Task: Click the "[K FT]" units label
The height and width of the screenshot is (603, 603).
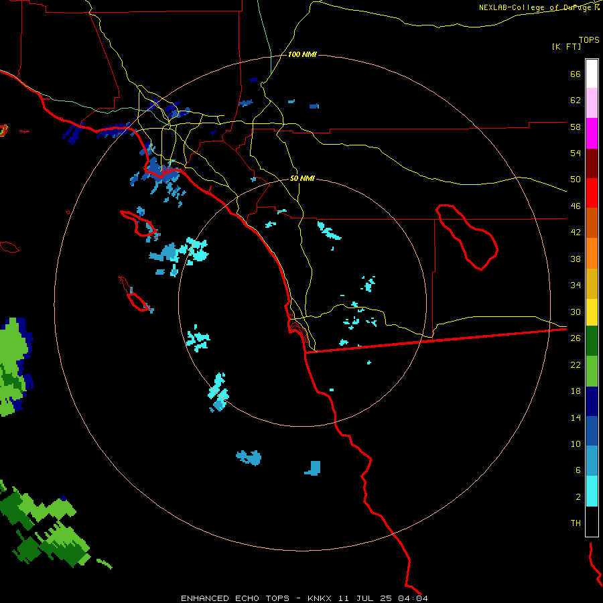Action: click(566, 46)
